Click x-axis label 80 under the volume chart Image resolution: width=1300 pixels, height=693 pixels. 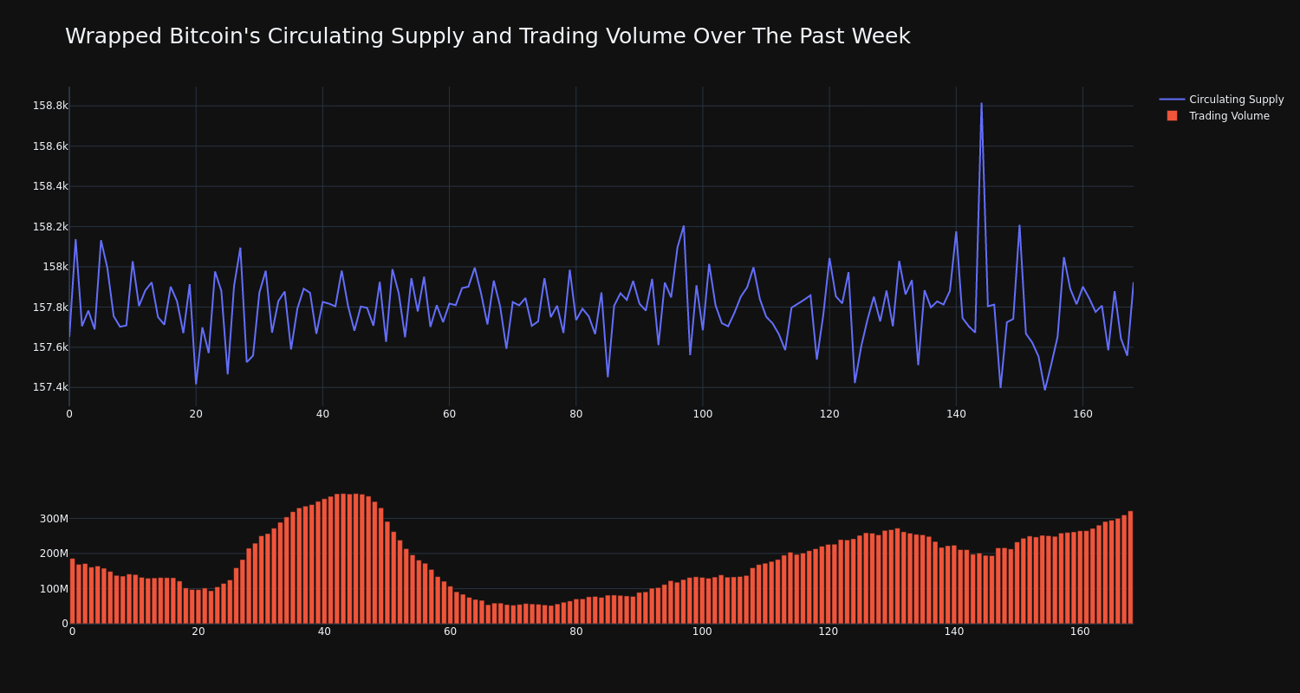pos(576,631)
